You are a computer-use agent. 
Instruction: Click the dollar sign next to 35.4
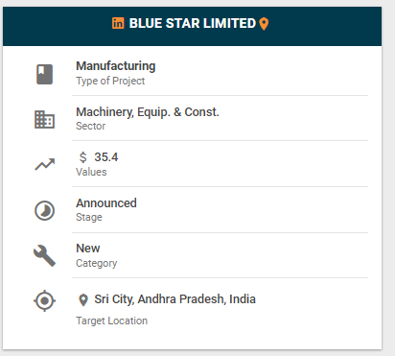tap(83, 157)
